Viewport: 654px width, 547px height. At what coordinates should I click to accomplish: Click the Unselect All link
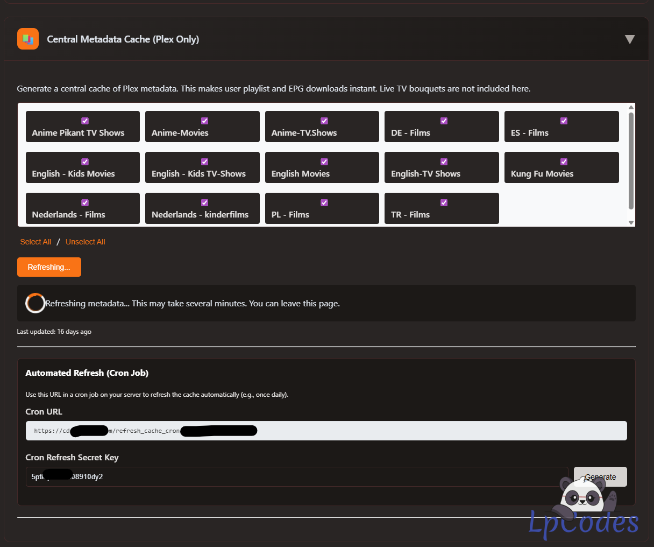pyautogui.click(x=85, y=242)
